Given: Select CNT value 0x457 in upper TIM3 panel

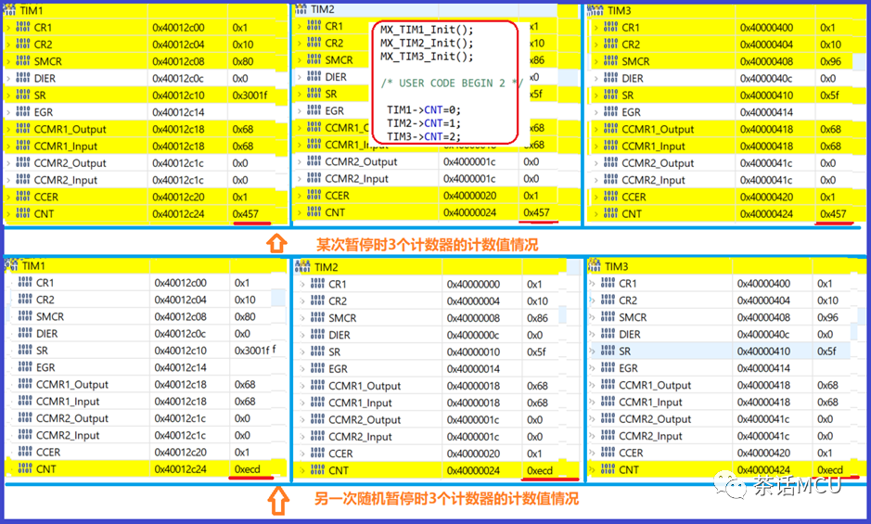Looking at the screenshot, I should click(833, 213).
